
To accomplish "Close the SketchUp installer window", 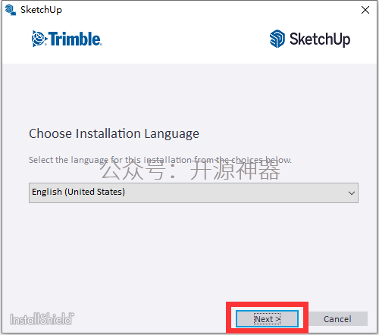I will click(365, 10).
